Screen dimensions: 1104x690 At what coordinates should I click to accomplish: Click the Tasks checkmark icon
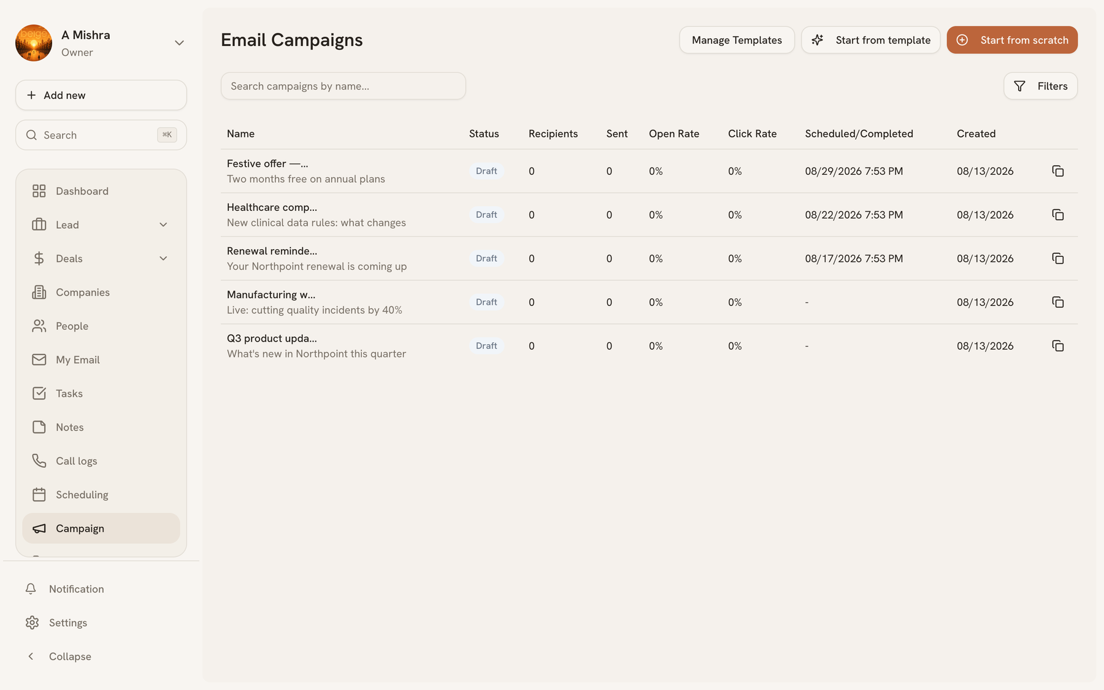click(39, 393)
